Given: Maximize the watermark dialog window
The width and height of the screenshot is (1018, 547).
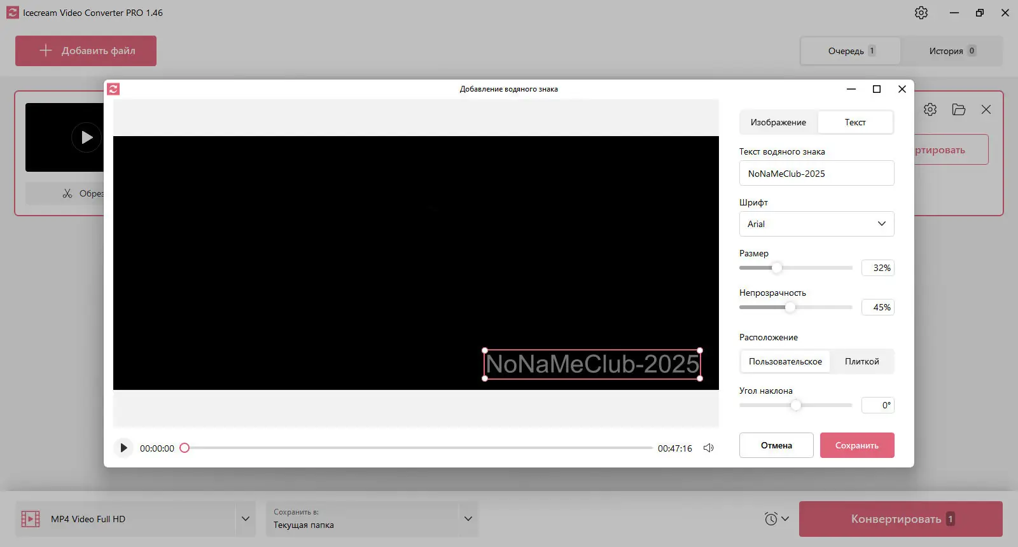Looking at the screenshot, I should (x=877, y=89).
